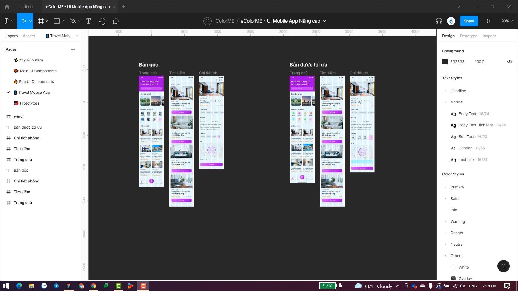
Task: Add a new page with plus icon
Action: click(73, 49)
